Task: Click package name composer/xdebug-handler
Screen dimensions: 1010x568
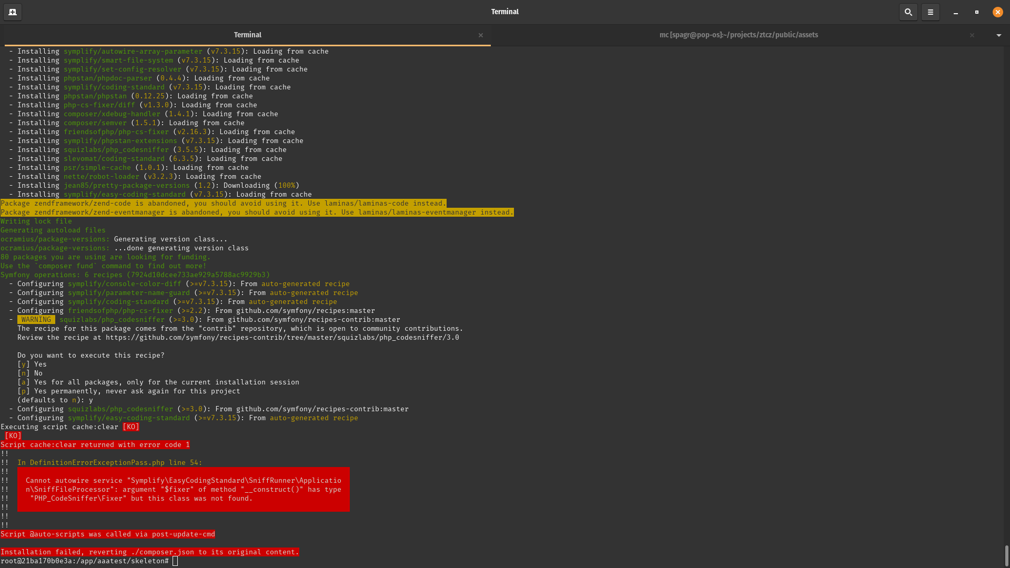Action: point(112,114)
